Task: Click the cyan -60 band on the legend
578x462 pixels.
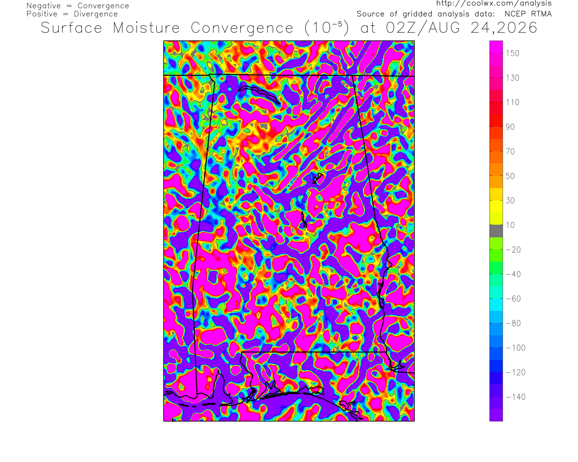Action: tap(496, 298)
